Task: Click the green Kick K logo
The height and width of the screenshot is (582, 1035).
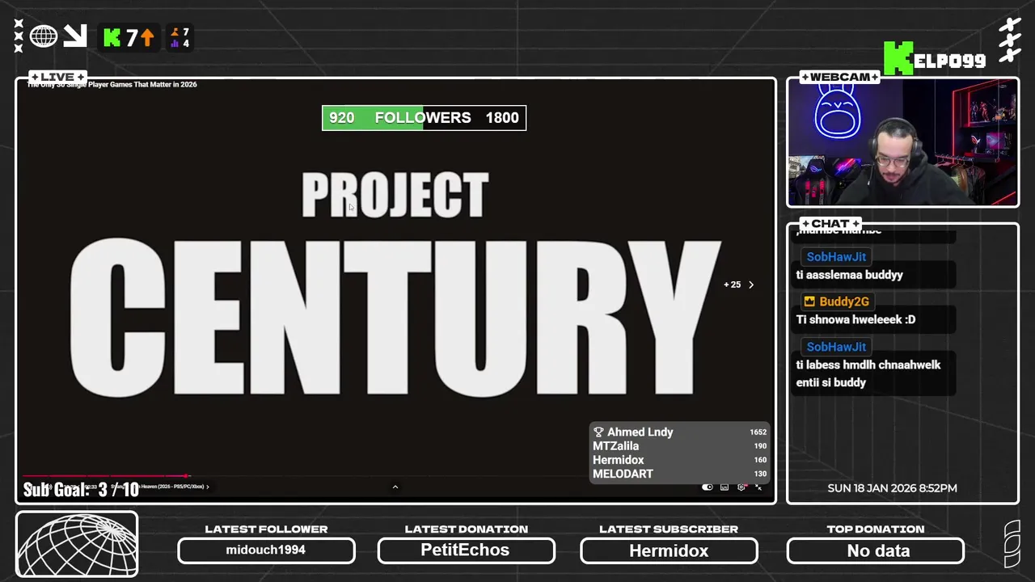Action: tap(112, 37)
